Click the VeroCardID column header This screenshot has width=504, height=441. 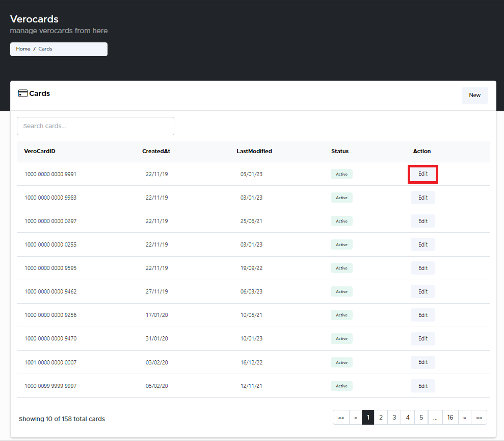[x=40, y=151]
